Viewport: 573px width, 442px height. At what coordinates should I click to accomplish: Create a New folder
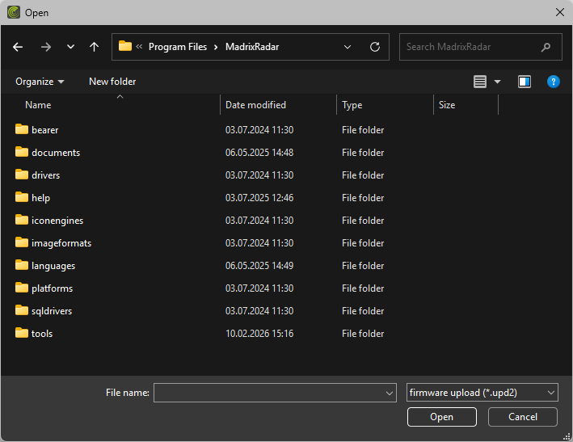(112, 82)
